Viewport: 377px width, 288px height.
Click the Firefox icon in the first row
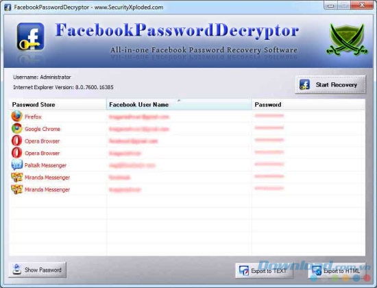tap(17, 116)
